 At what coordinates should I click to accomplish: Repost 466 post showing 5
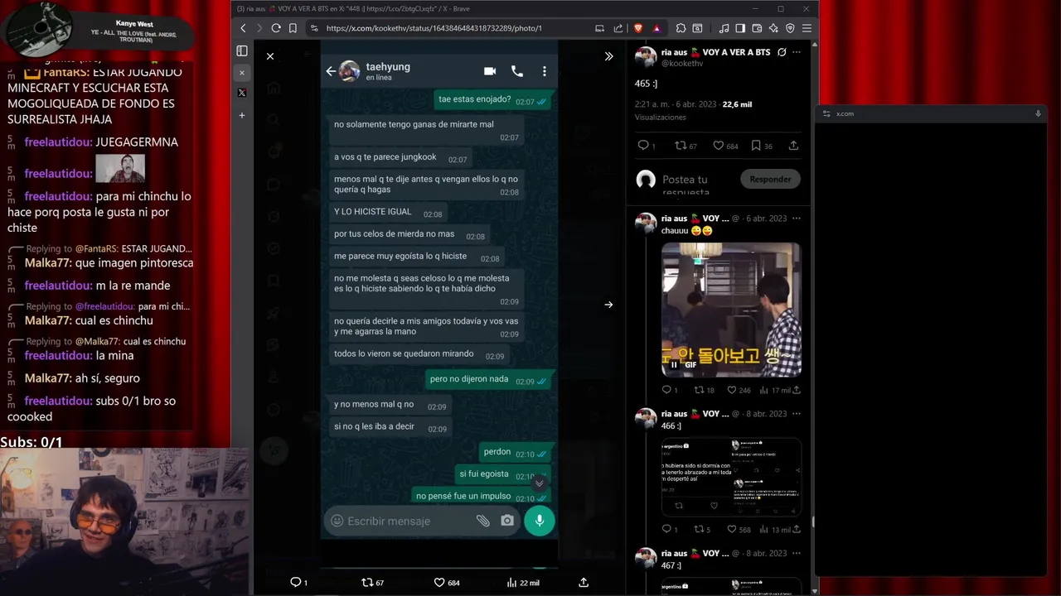[702, 529]
